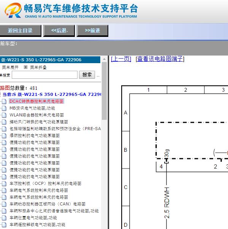This screenshot has width=228, height=229.
Task: Open 包括增强型制动辅助系统 PRE-SA item
Action: tap(55, 129)
